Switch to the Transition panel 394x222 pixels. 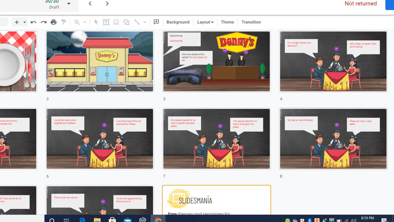251,22
